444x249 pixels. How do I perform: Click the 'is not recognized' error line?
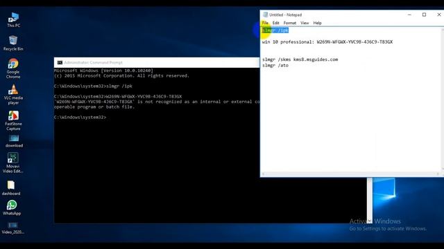coord(157,102)
